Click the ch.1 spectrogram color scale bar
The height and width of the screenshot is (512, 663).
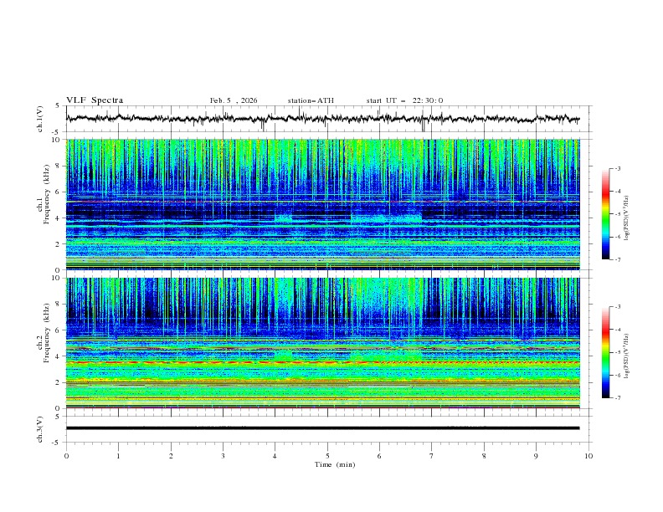(x=605, y=214)
